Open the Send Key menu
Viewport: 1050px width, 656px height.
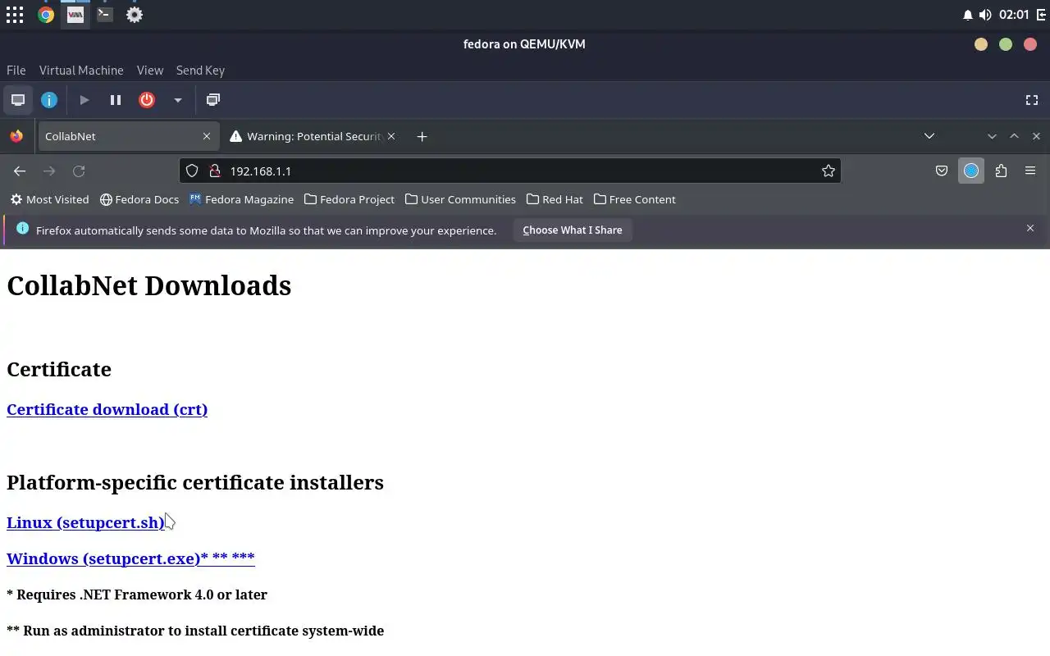click(x=200, y=71)
